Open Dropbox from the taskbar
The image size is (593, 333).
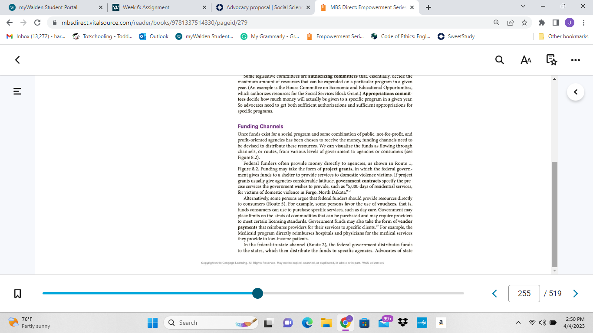(403, 323)
